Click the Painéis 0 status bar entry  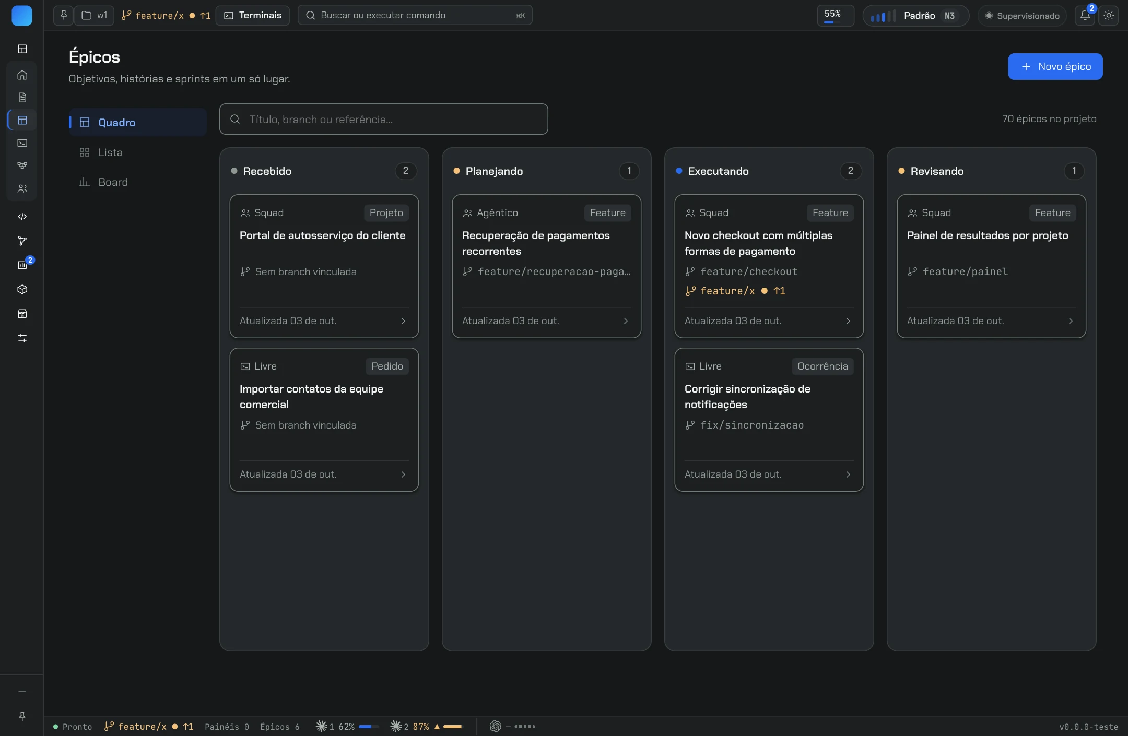point(227,727)
